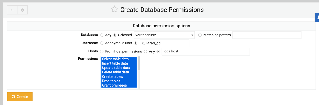Select 'Drop tables' in permissions list
This screenshot has height=105, width=319.
pyautogui.click(x=119, y=81)
